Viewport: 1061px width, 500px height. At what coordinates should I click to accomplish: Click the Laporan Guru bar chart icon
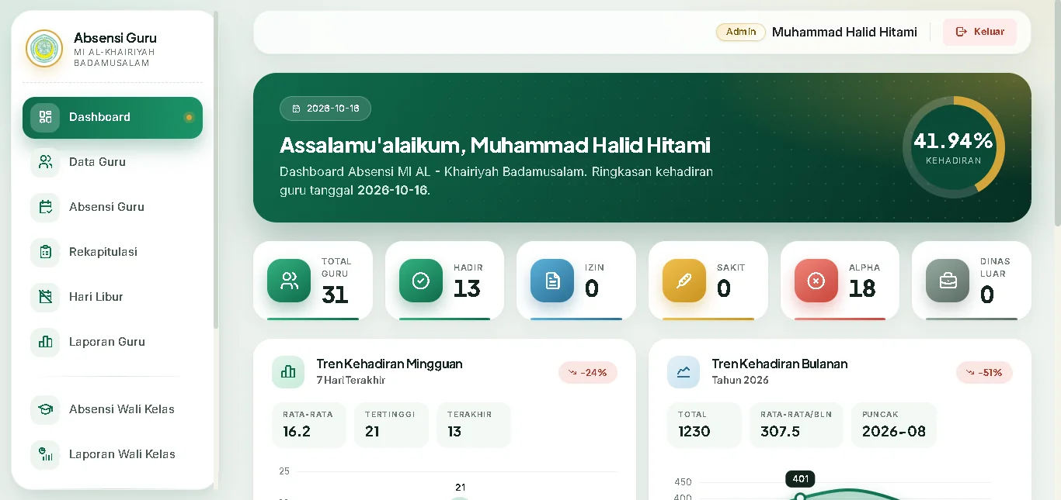(x=45, y=342)
